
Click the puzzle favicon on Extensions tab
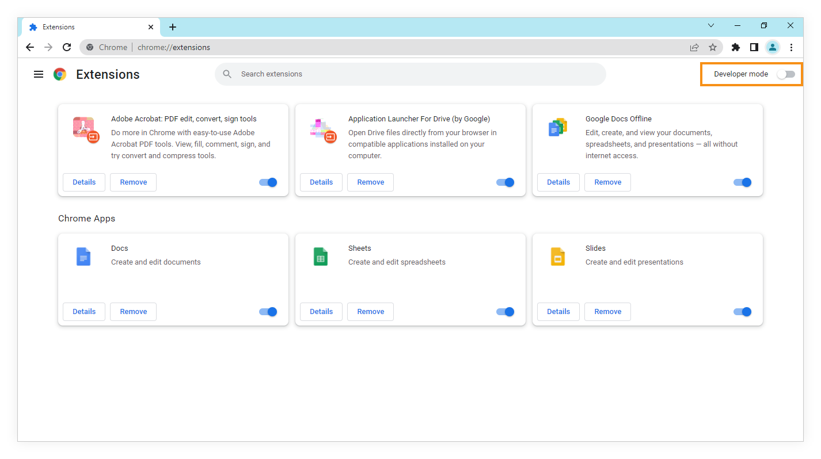[x=33, y=27]
